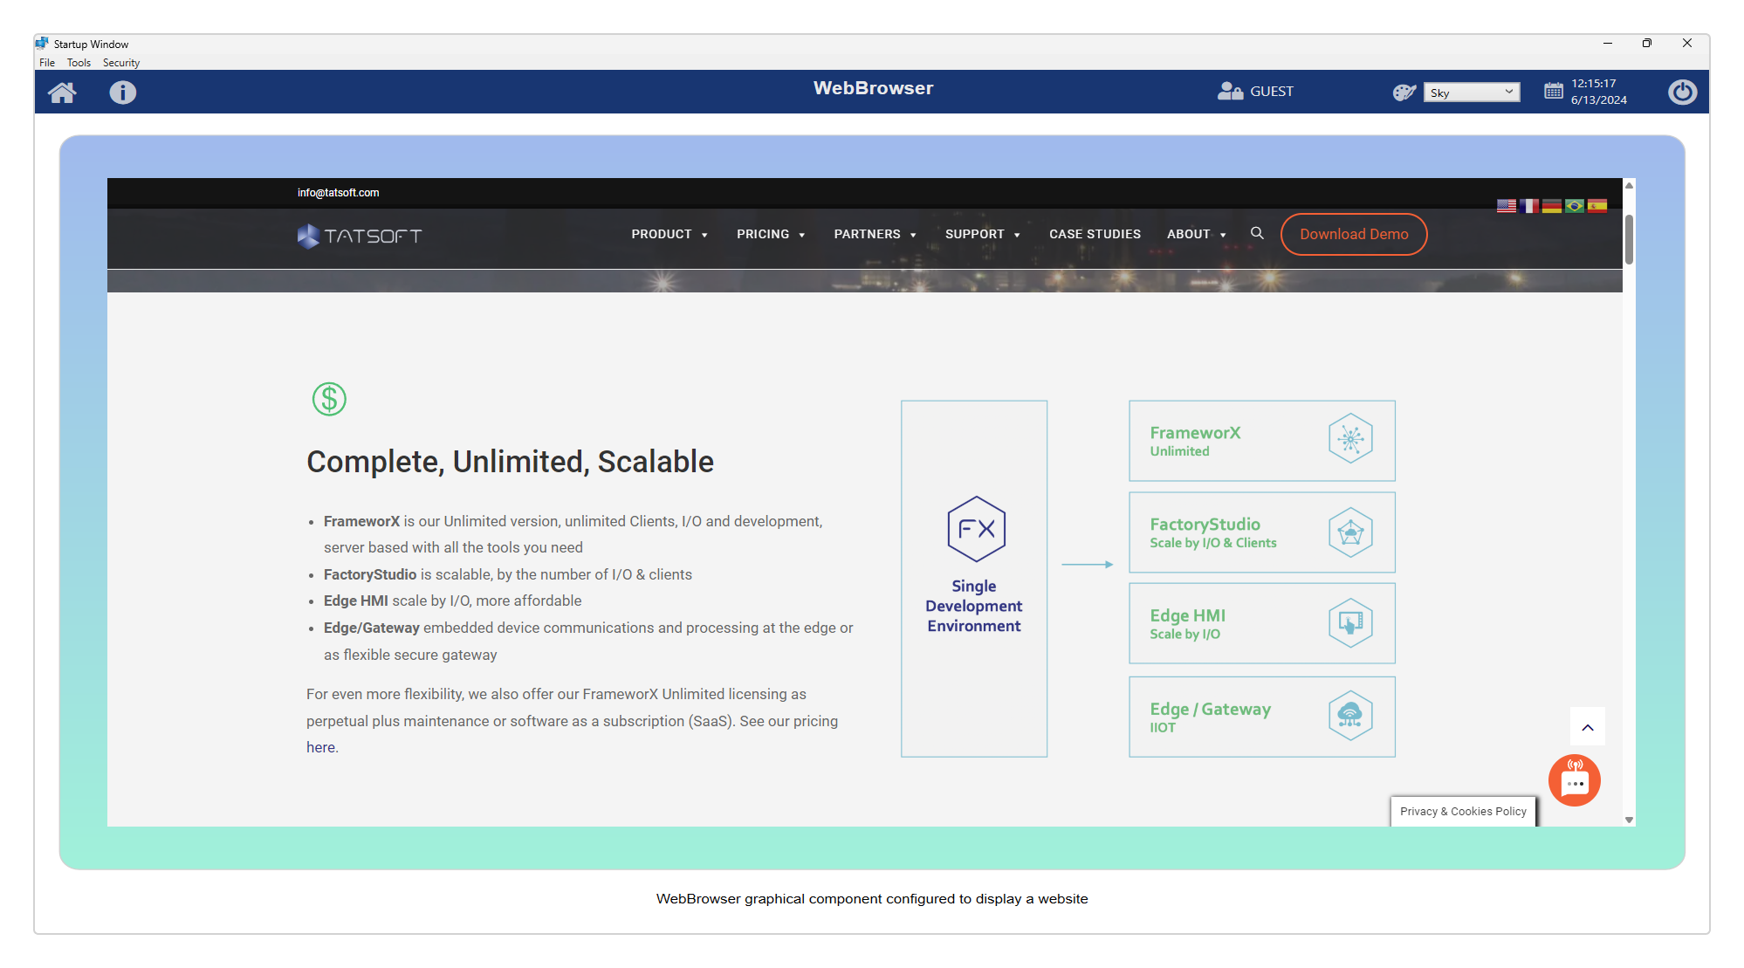1744x968 pixels.
Task: Click the green dollar sign icon
Action: [329, 399]
